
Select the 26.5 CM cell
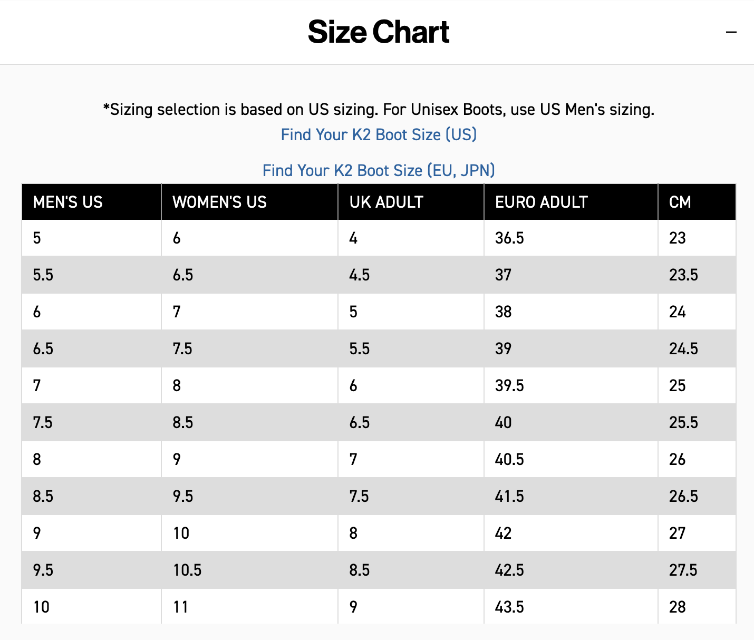point(683,496)
